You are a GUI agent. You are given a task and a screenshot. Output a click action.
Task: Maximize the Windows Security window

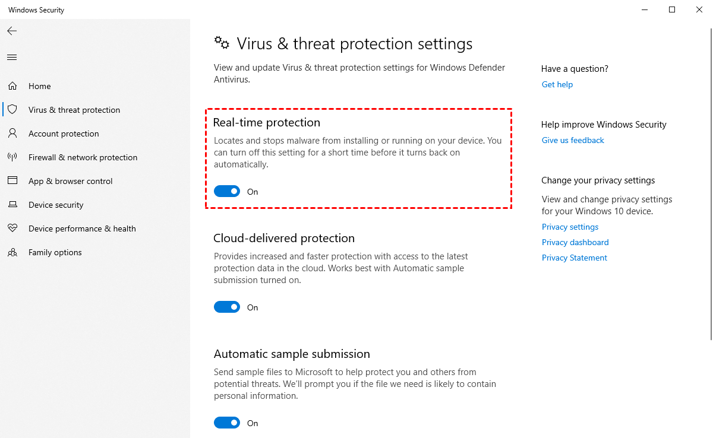point(672,9)
